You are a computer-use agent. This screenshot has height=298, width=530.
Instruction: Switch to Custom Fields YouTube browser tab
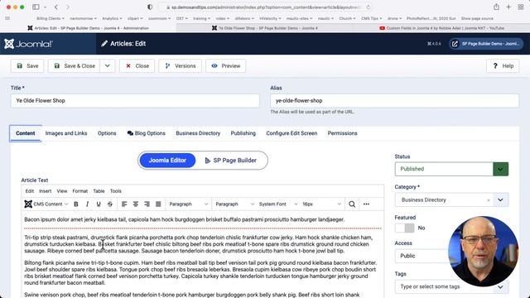pyautogui.click(x=441, y=28)
